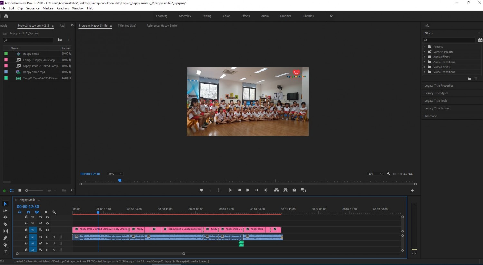Step forward one frame
The height and width of the screenshot is (265, 483).
257,190
